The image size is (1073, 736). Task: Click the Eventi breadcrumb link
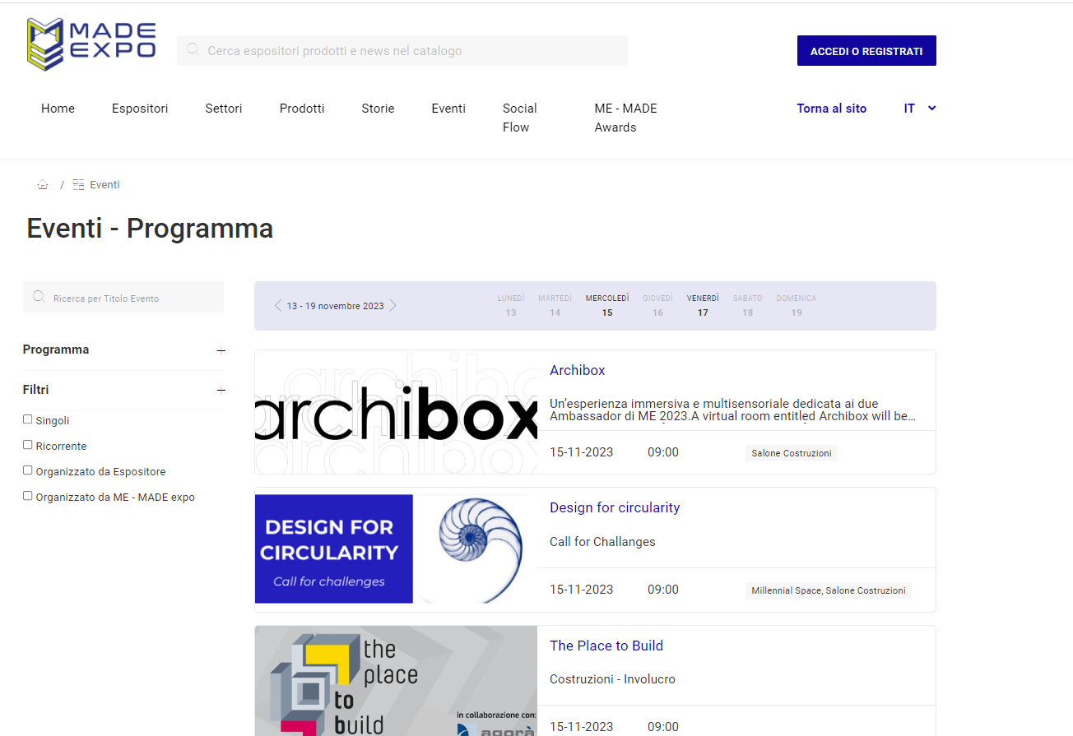click(105, 185)
